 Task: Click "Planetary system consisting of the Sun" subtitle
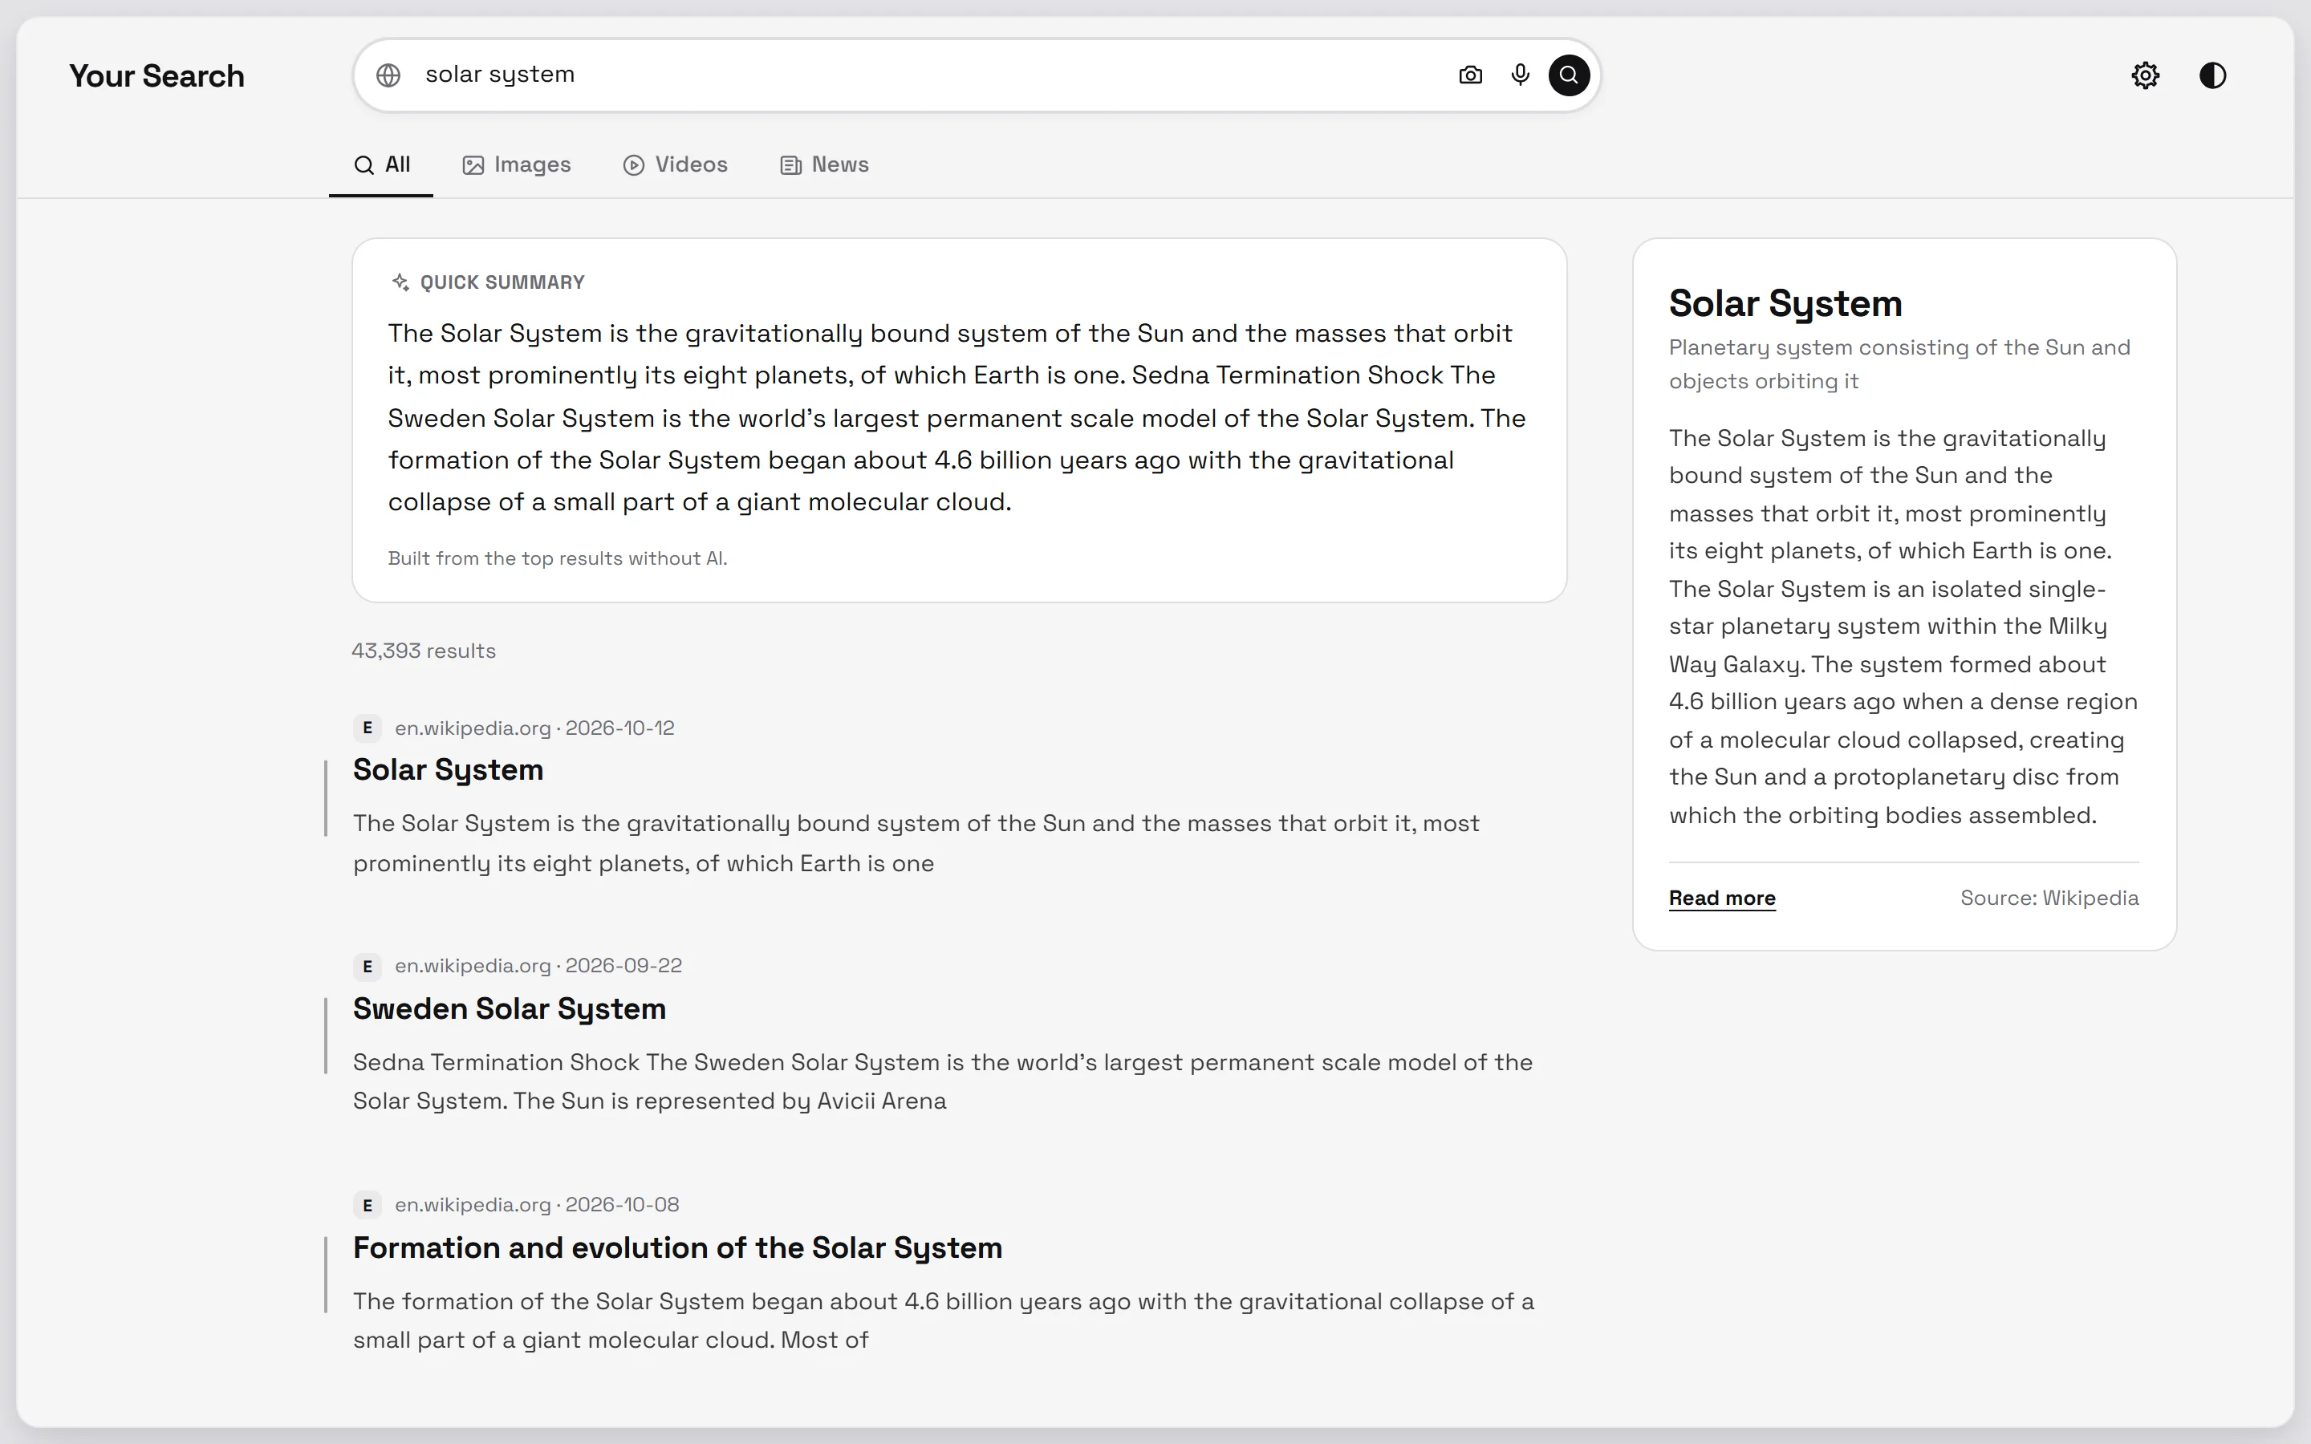click(1899, 364)
